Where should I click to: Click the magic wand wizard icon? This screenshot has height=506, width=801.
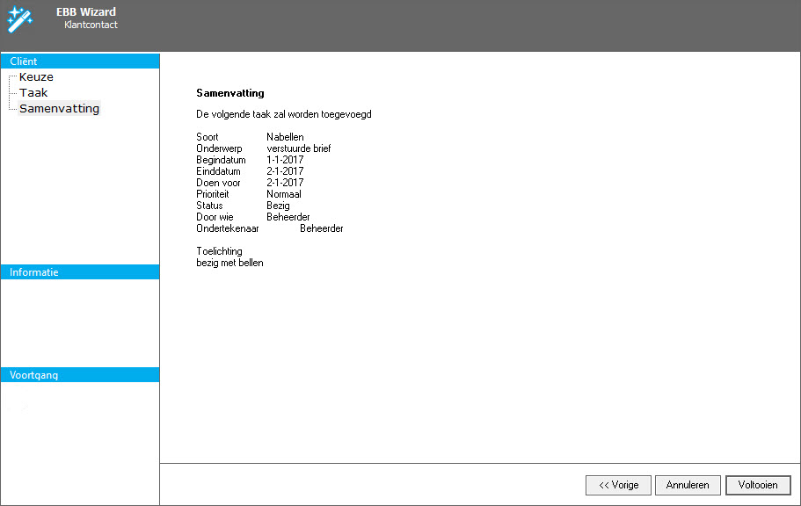19,18
